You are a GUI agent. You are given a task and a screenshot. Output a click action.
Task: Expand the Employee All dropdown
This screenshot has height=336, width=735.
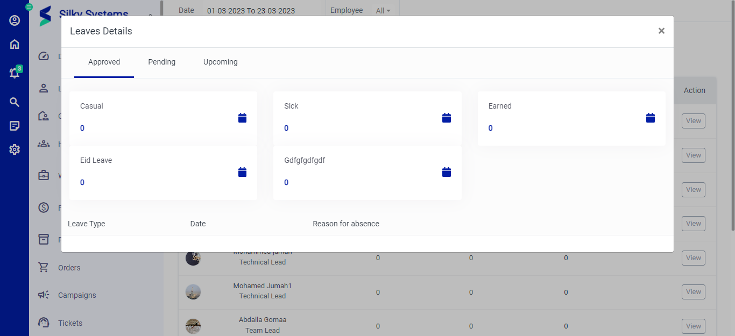point(383,11)
